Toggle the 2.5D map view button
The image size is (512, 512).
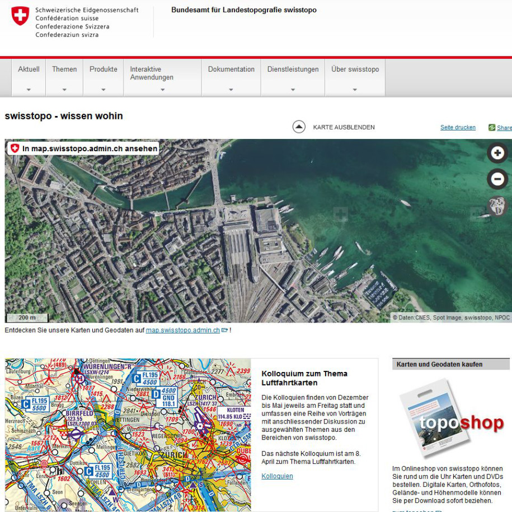click(497, 206)
